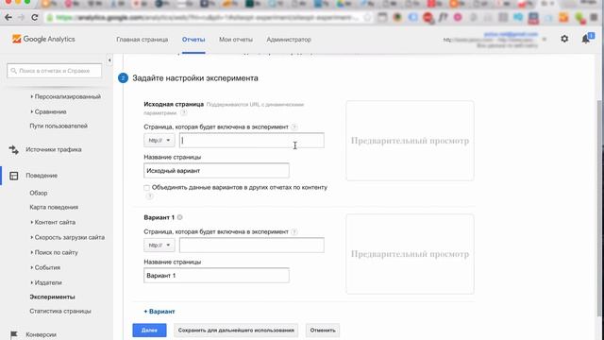
Task: Click the sidebar search field
Action: tap(55, 71)
